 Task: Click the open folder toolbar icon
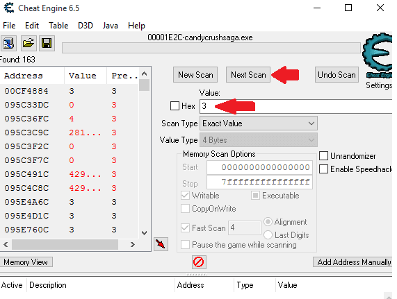click(28, 43)
